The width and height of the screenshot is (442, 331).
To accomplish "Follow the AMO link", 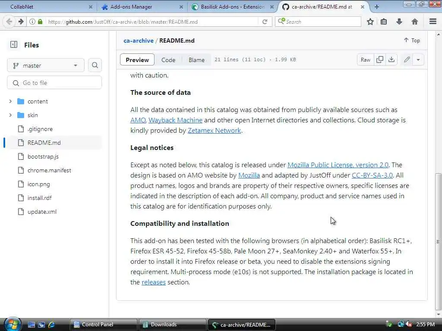I will pyautogui.click(x=138, y=120).
